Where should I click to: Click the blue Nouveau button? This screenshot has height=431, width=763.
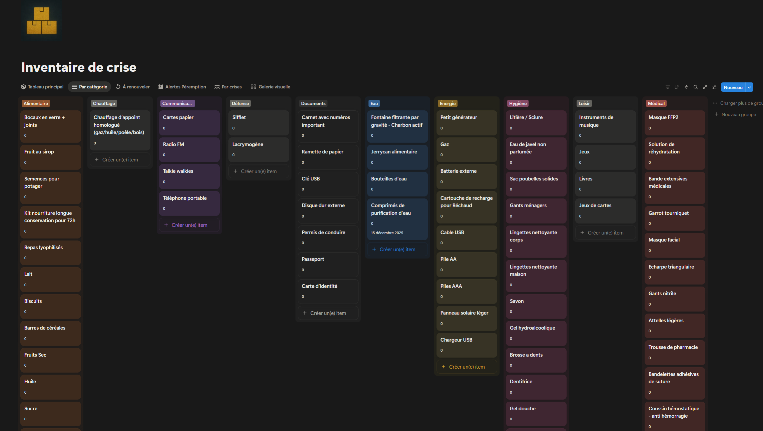click(733, 87)
